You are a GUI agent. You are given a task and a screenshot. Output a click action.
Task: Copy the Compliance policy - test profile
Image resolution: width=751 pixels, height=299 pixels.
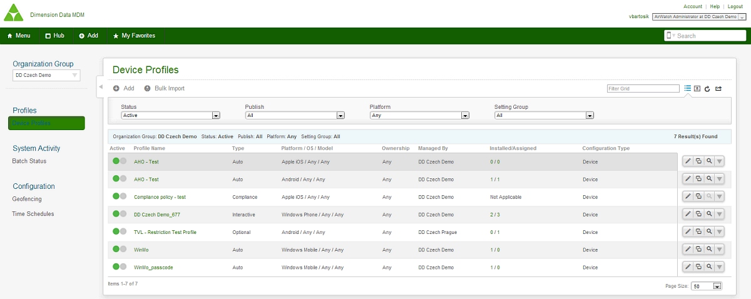tap(698, 196)
